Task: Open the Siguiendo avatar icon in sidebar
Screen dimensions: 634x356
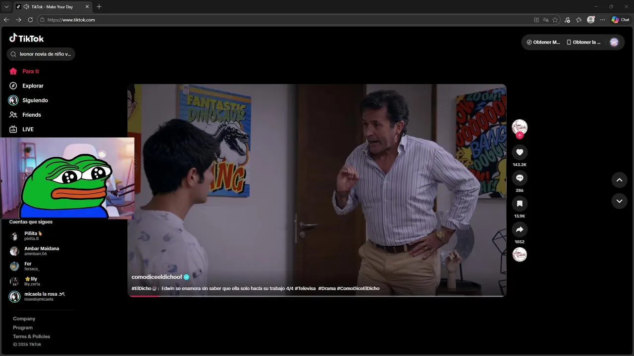Action: click(x=13, y=100)
